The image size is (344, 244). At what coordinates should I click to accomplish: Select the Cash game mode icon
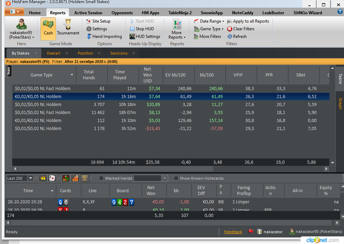pos(48,28)
